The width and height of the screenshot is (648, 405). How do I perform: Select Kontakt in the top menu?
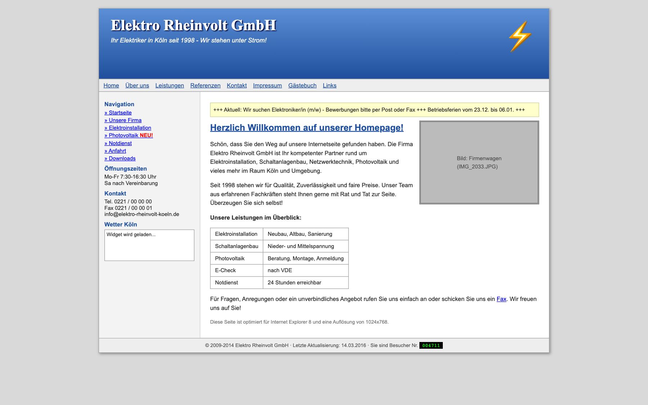pos(237,85)
